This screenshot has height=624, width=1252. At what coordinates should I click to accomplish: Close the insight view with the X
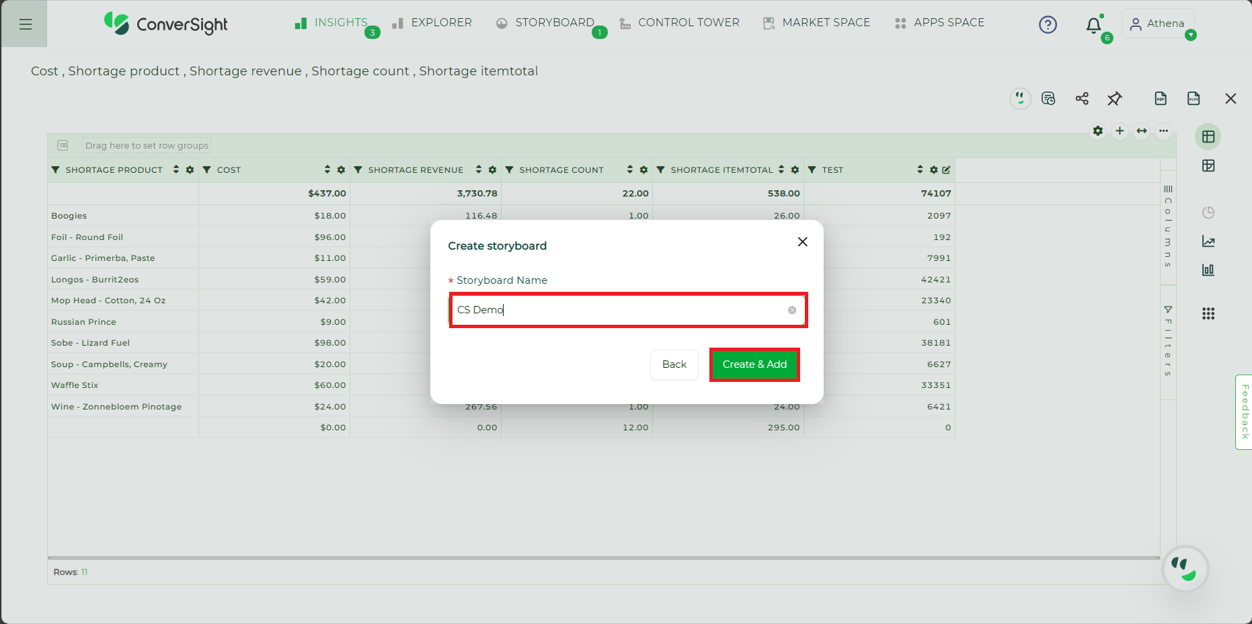(x=1230, y=99)
